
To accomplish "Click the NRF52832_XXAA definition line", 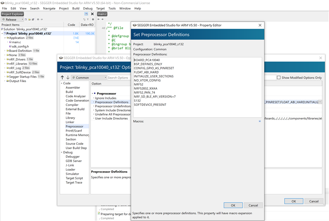I will 145,88.
